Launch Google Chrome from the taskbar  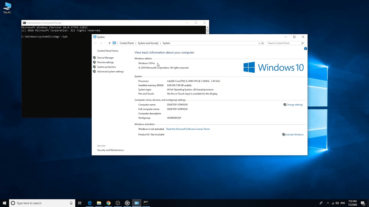click(x=108, y=203)
